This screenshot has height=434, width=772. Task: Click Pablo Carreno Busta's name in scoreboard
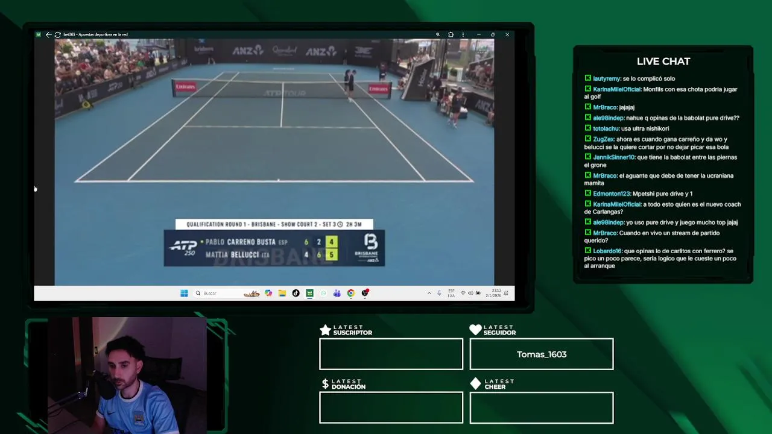pyautogui.click(x=240, y=242)
